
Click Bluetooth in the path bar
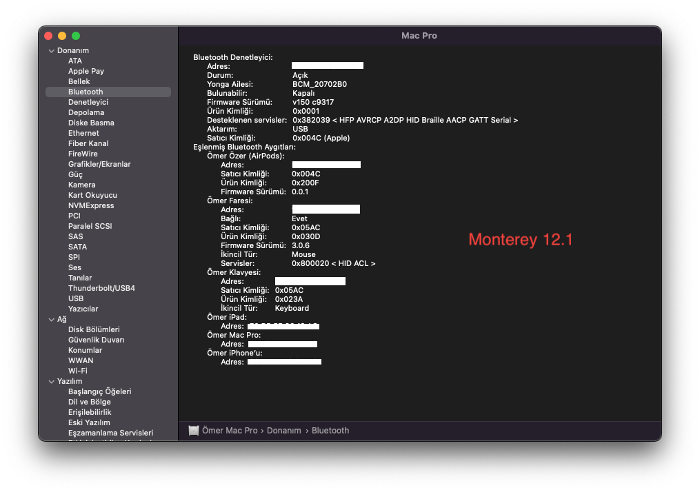tap(330, 431)
